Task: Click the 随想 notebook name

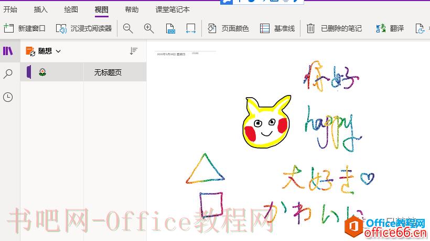Action: [45, 51]
